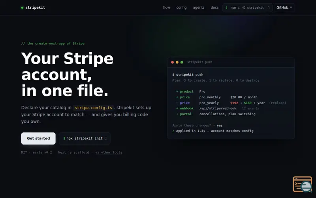The image size is (316, 198).
Task: Click the npx stripekit init command box
Action: click(85, 138)
